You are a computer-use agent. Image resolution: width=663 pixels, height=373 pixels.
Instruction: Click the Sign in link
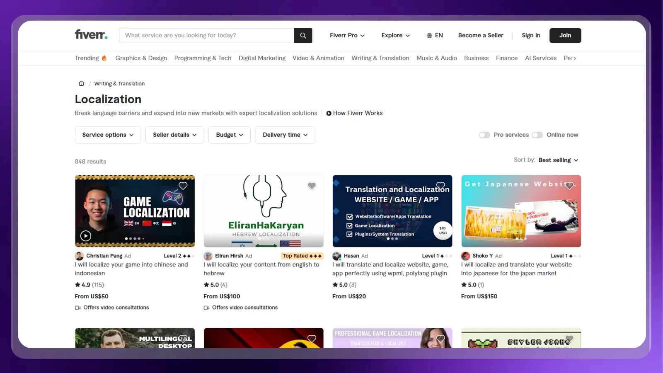click(x=531, y=36)
